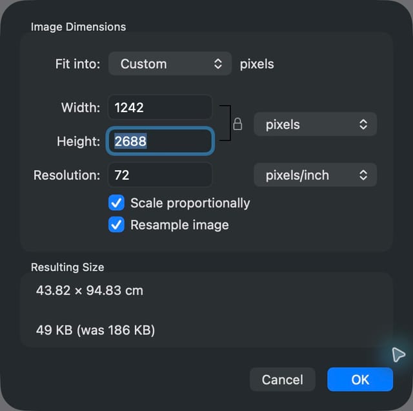This screenshot has height=411, width=413.
Task: Click the Resolution label
Action: pos(67,175)
